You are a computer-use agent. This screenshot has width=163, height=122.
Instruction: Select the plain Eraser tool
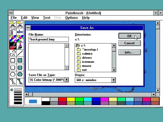(x=20, y=39)
